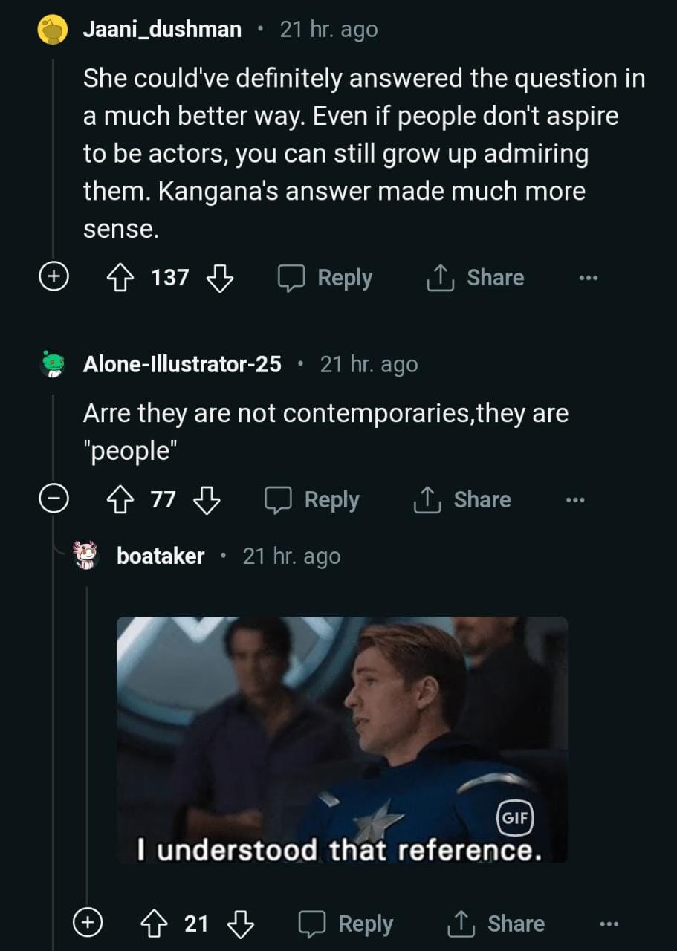Open boataker's avatar icon

coord(87,556)
